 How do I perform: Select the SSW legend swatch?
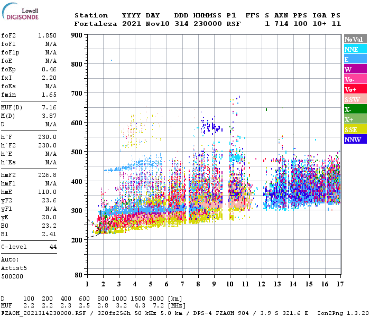click(x=355, y=99)
